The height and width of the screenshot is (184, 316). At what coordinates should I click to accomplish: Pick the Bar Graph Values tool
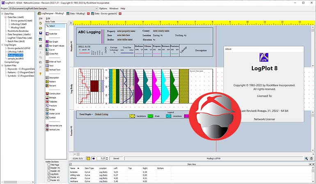[55, 46]
